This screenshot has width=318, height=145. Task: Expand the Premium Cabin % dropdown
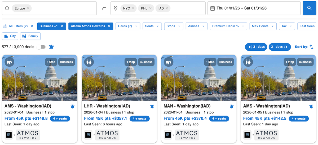(x=228, y=26)
